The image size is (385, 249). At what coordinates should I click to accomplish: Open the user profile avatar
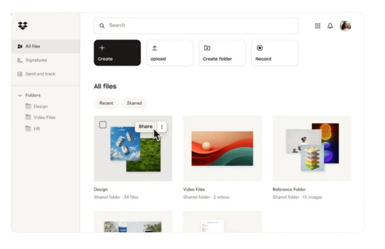[345, 26]
